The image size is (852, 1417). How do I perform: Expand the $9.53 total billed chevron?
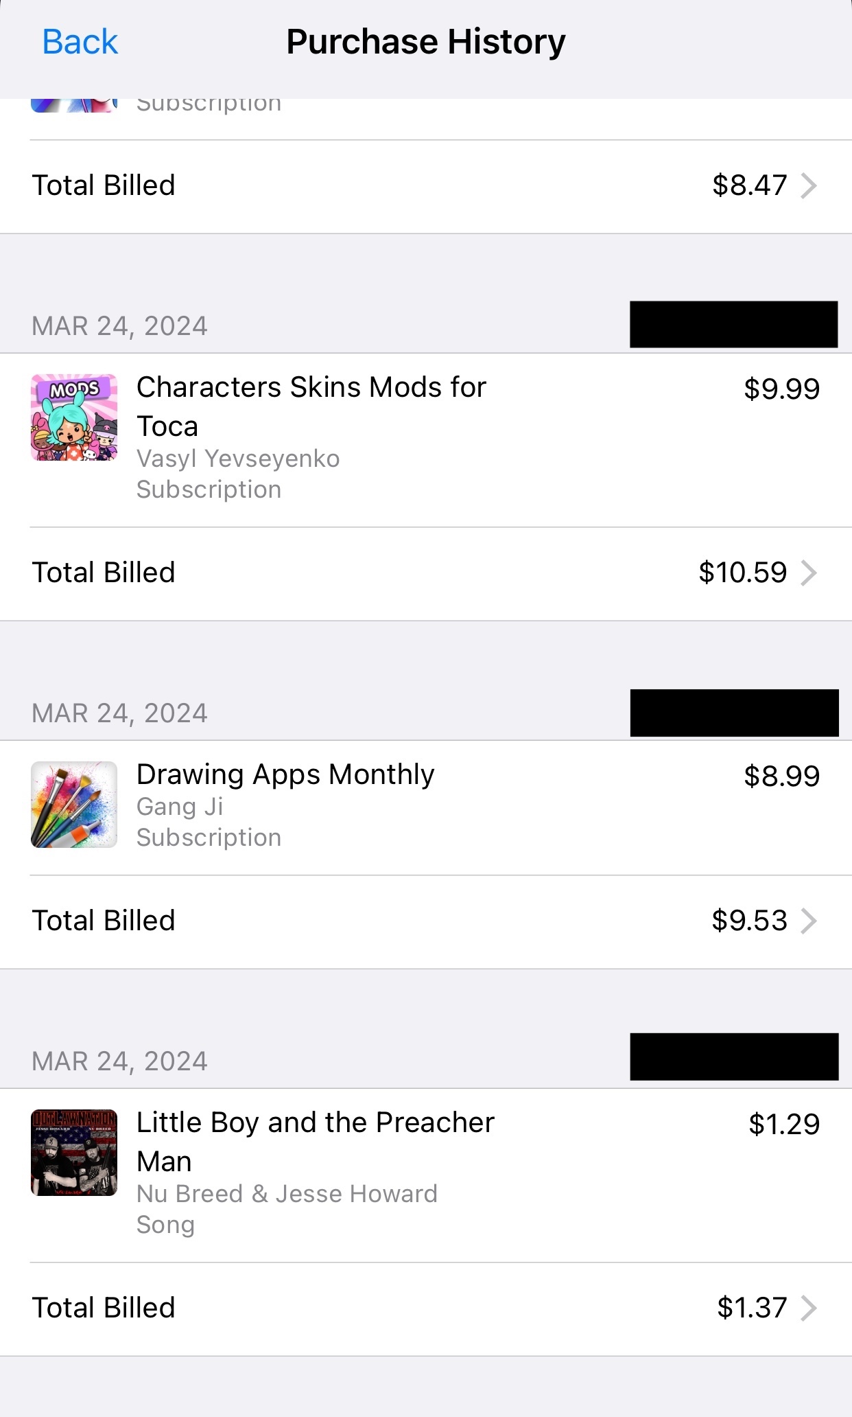click(x=809, y=921)
